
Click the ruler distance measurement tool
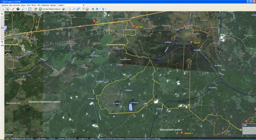(x=13, y=9)
